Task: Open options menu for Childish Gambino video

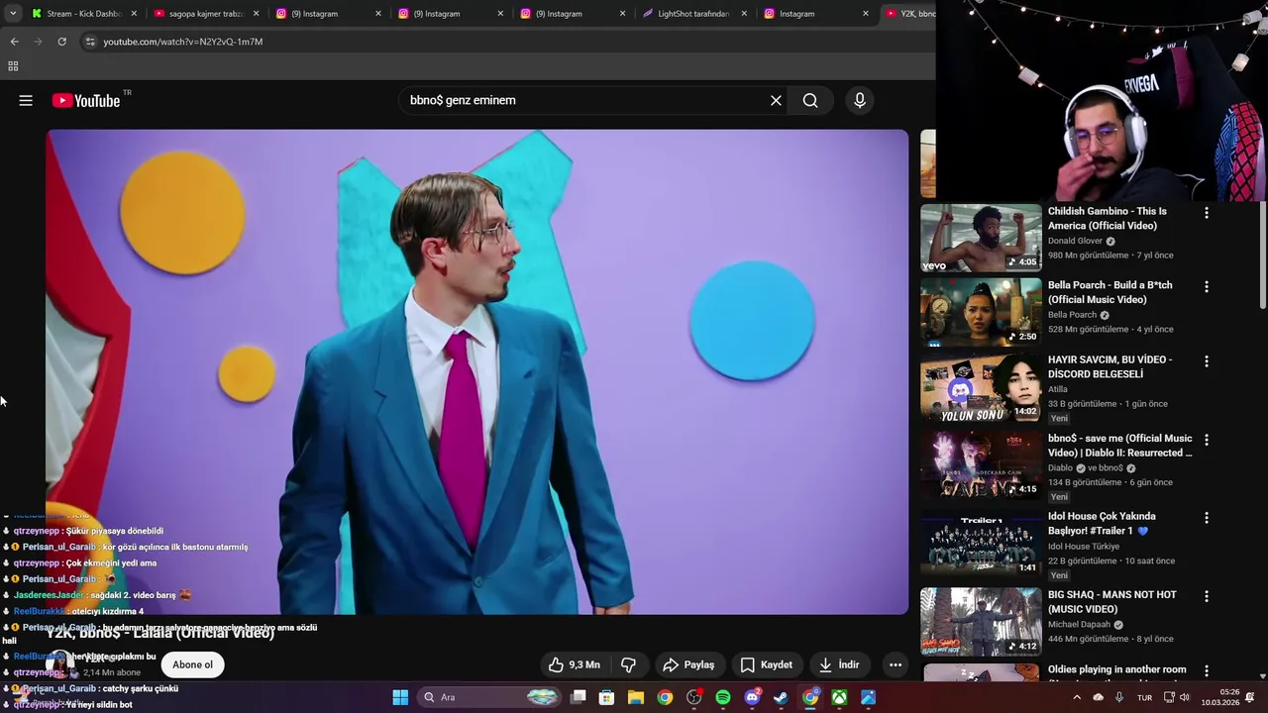Action: click(1206, 213)
